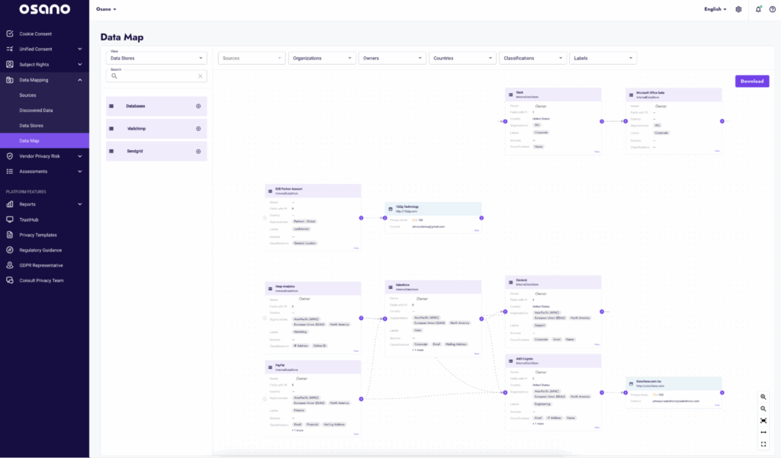Click View on the Slack card
781x458 pixels.
(x=596, y=152)
